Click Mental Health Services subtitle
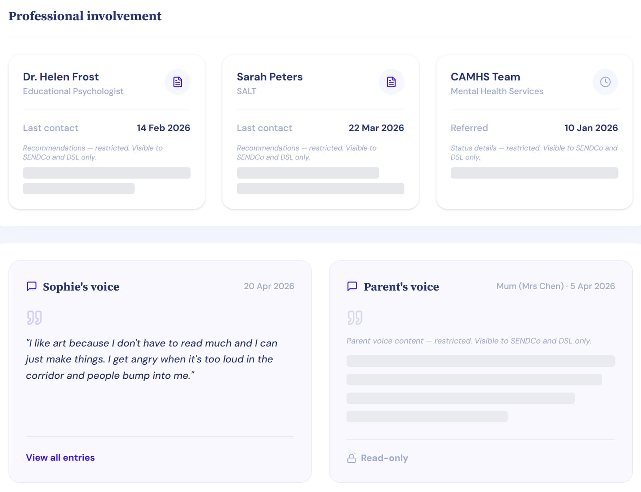641x492 pixels. click(497, 91)
